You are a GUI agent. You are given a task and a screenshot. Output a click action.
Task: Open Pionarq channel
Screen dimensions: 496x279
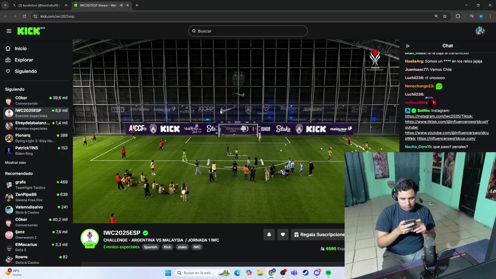click(36, 138)
